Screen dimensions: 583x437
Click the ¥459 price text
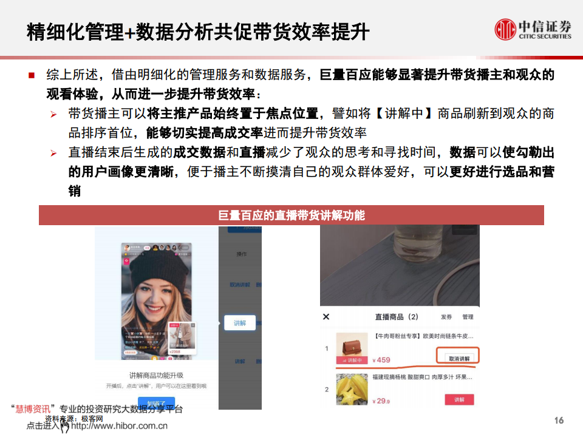tap(381, 360)
